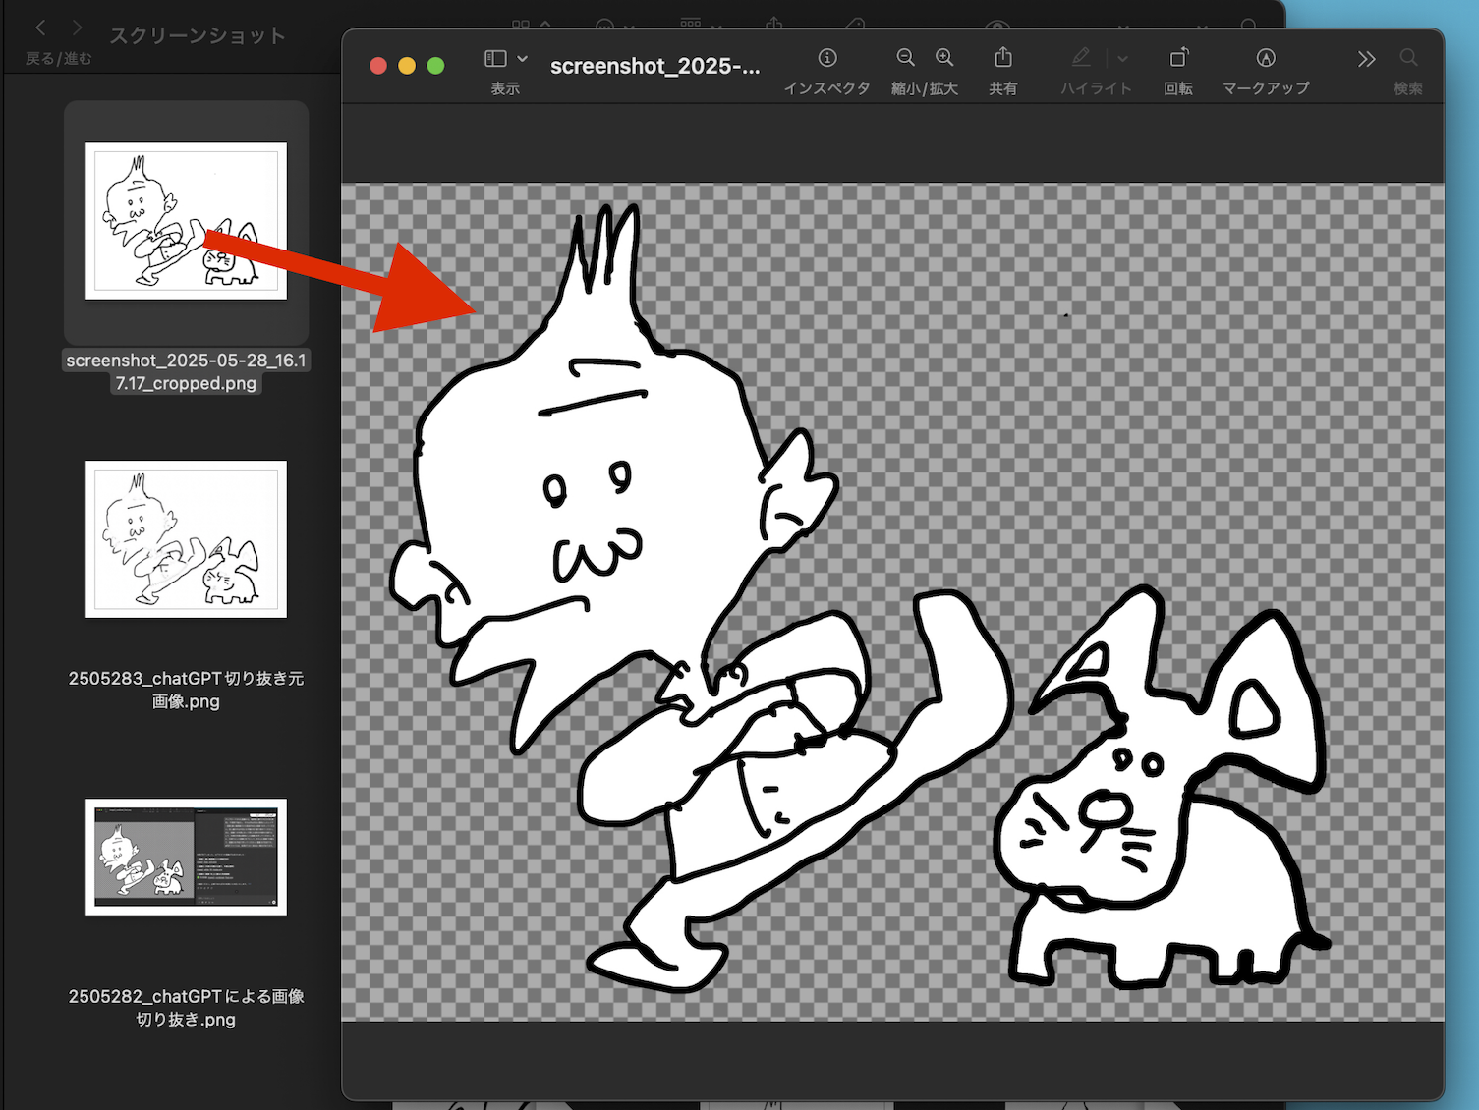Viewport: 1479px width, 1110px height.
Task: Expand the toolbar overflow double chevron
Action: [1366, 59]
